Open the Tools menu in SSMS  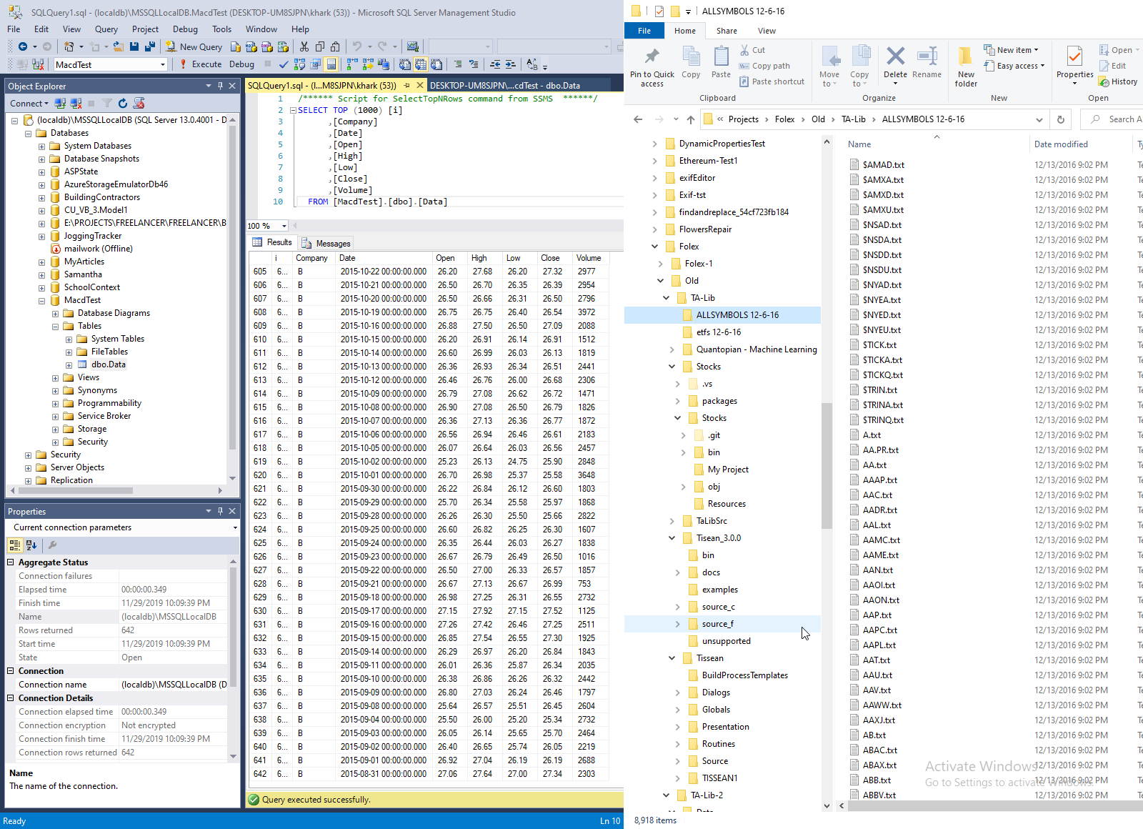click(x=221, y=29)
